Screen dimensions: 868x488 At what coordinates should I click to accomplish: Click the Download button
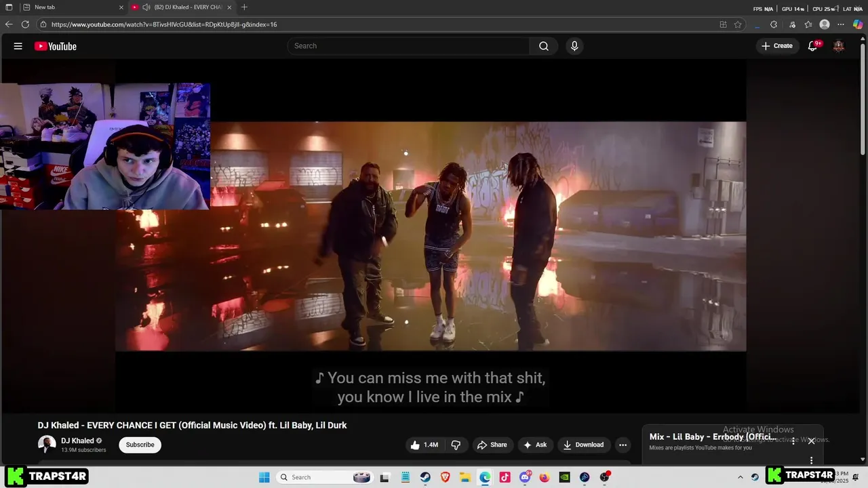[583, 445]
